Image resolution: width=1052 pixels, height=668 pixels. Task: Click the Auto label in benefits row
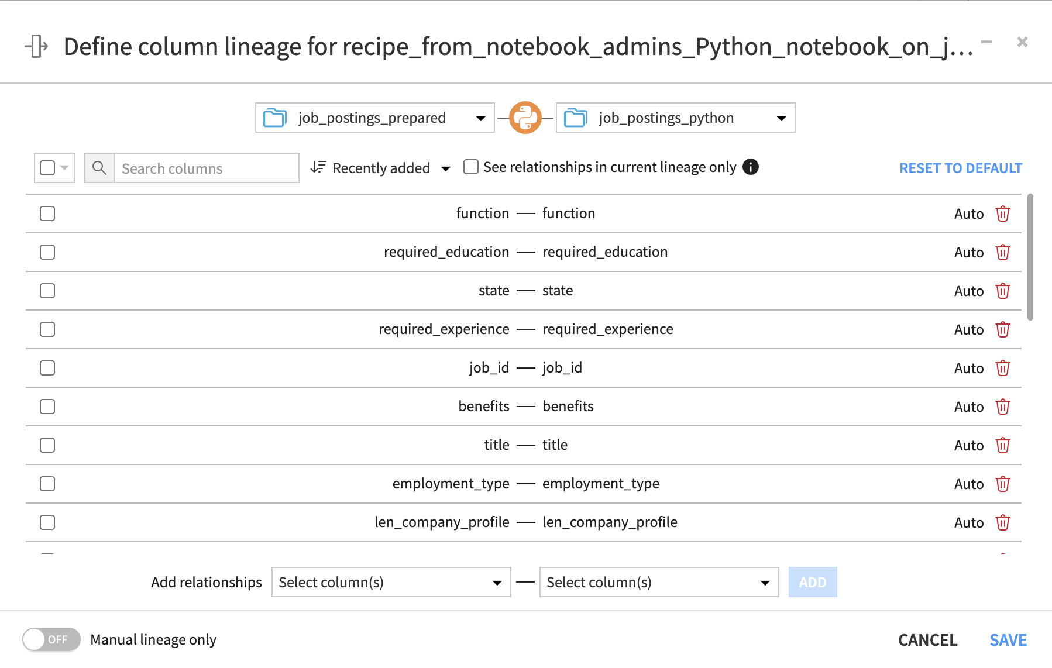click(x=969, y=407)
